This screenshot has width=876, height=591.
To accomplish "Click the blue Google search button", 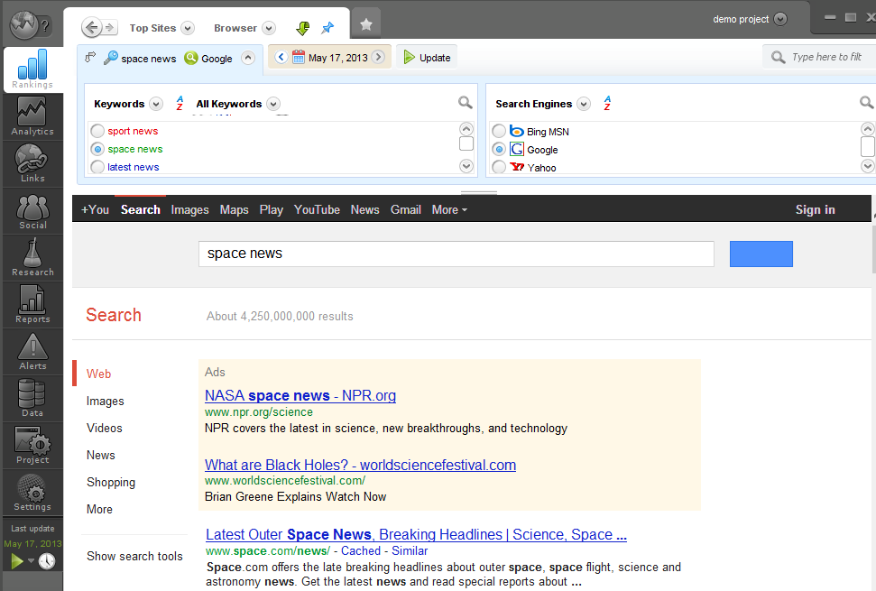I will coord(761,254).
